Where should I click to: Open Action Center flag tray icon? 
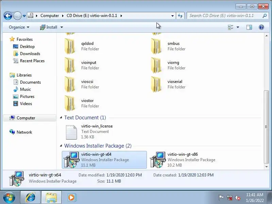click(x=221, y=198)
